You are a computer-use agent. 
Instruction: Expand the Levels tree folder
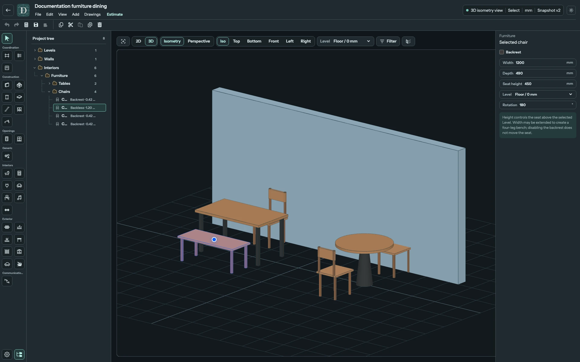[x=35, y=50]
